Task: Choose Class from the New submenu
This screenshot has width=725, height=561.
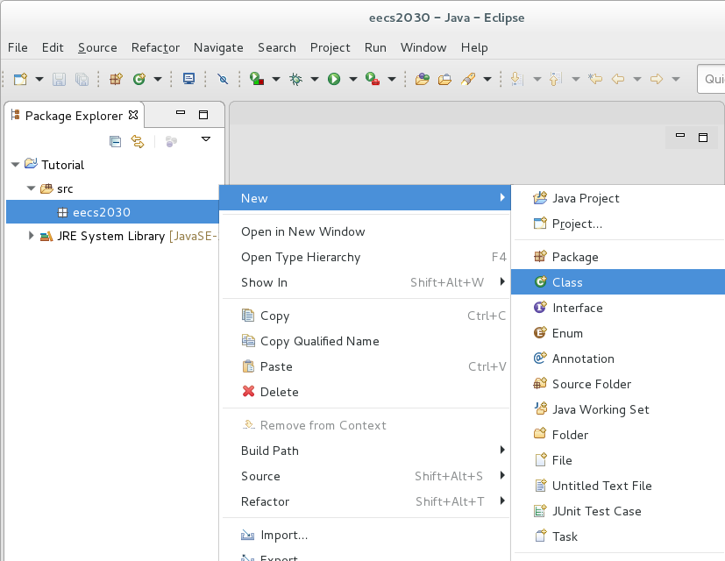Action: coord(618,282)
